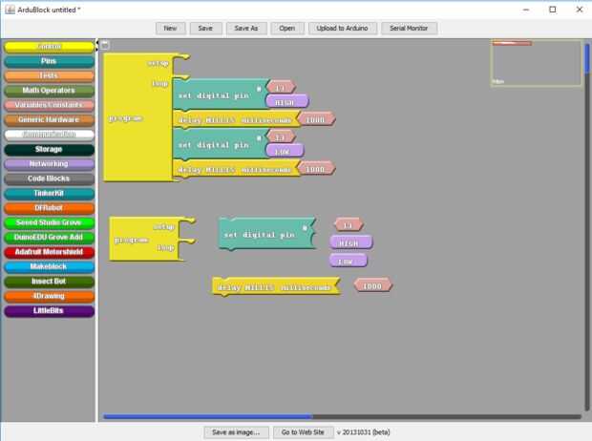Click Save as image... button

click(x=236, y=432)
